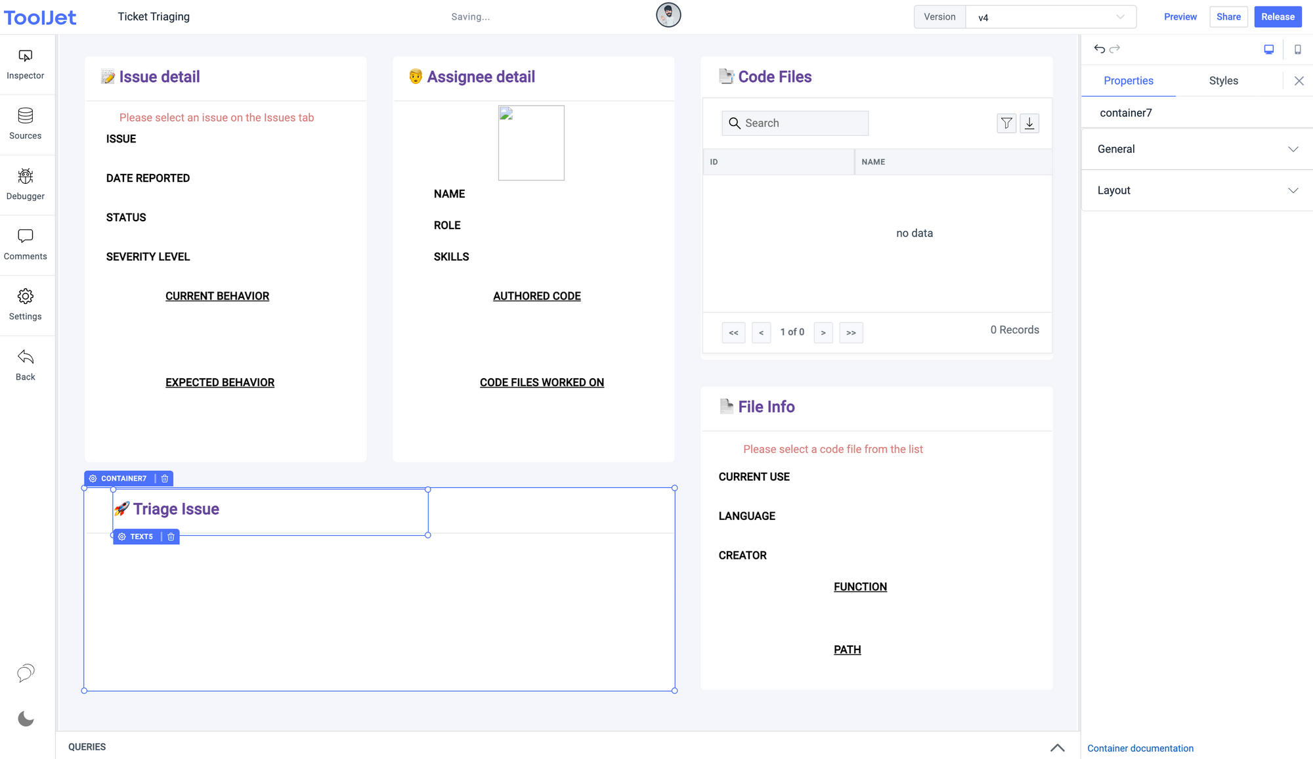Switch to the Styles tab
This screenshot has width=1313, height=759.
[1223, 81]
